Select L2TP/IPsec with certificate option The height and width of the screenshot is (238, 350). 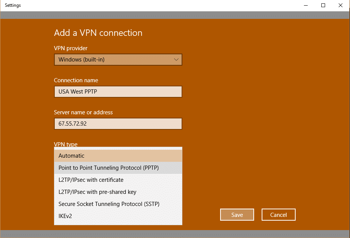point(118,180)
